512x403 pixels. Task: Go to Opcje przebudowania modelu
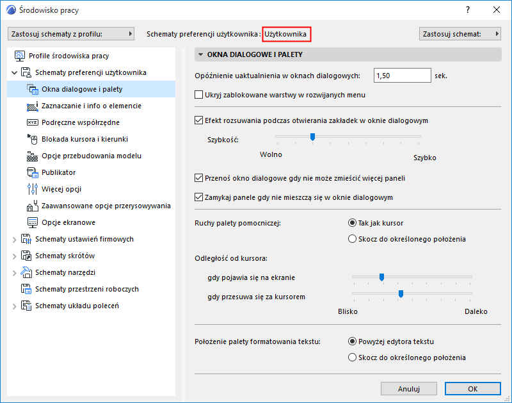(x=91, y=156)
